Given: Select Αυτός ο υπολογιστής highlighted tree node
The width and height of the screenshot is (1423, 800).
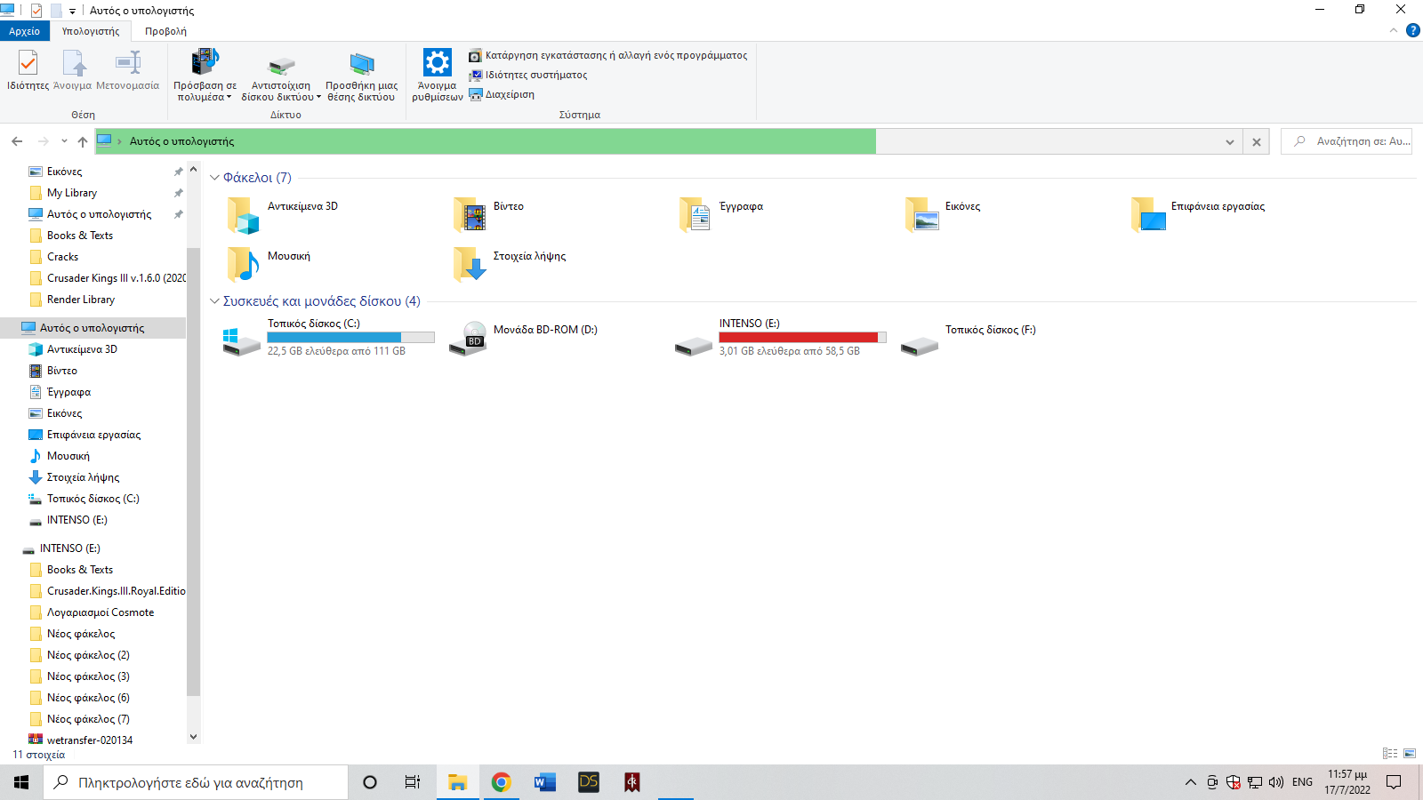Looking at the screenshot, I should 92,328.
